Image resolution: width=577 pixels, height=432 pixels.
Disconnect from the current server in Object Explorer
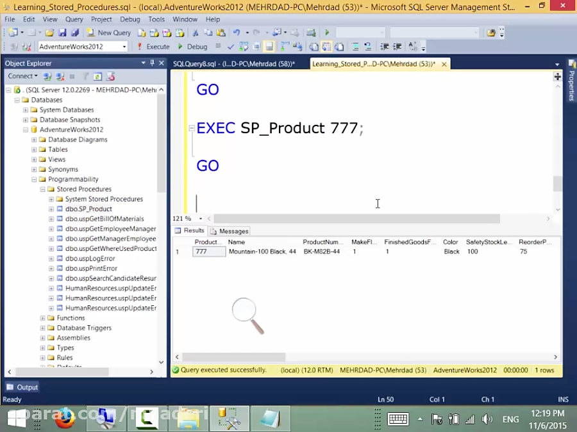pyautogui.click(x=59, y=76)
